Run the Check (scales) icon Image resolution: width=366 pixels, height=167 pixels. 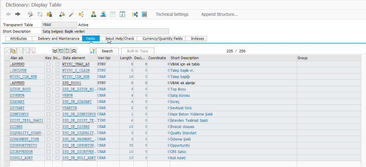click(62, 14)
